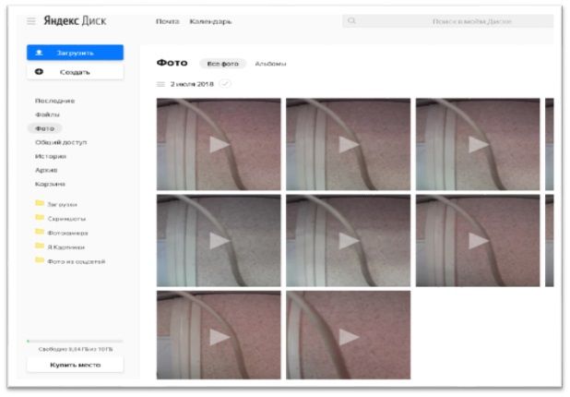Image resolution: width=570 pixels, height=397 pixels.
Task: Open the third video thumbnail in top row
Action: click(478, 144)
